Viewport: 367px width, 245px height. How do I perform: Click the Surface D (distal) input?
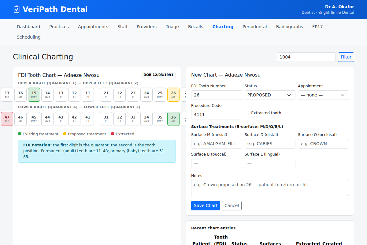pyautogui.click(x=270, y=144)
